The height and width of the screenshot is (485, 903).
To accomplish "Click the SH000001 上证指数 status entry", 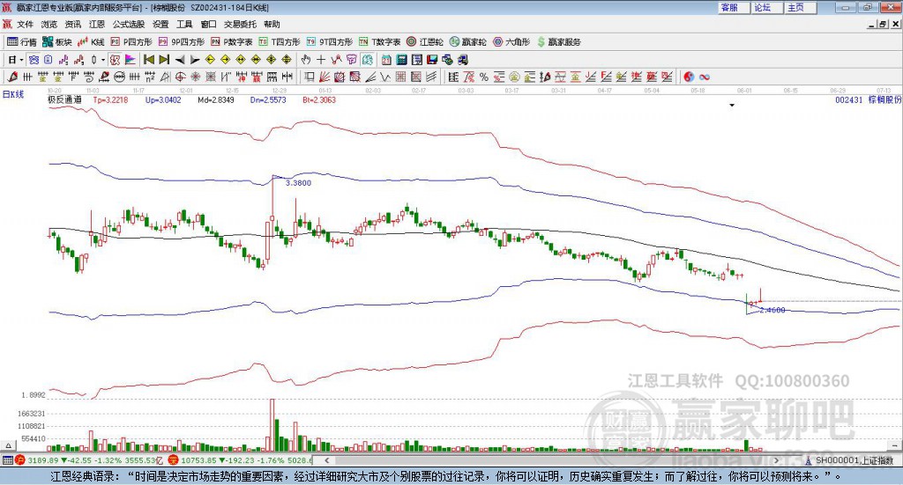I will pyautogui.click(x=850, y=460).
